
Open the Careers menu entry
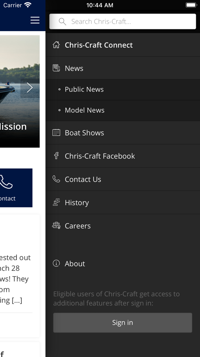123,226
